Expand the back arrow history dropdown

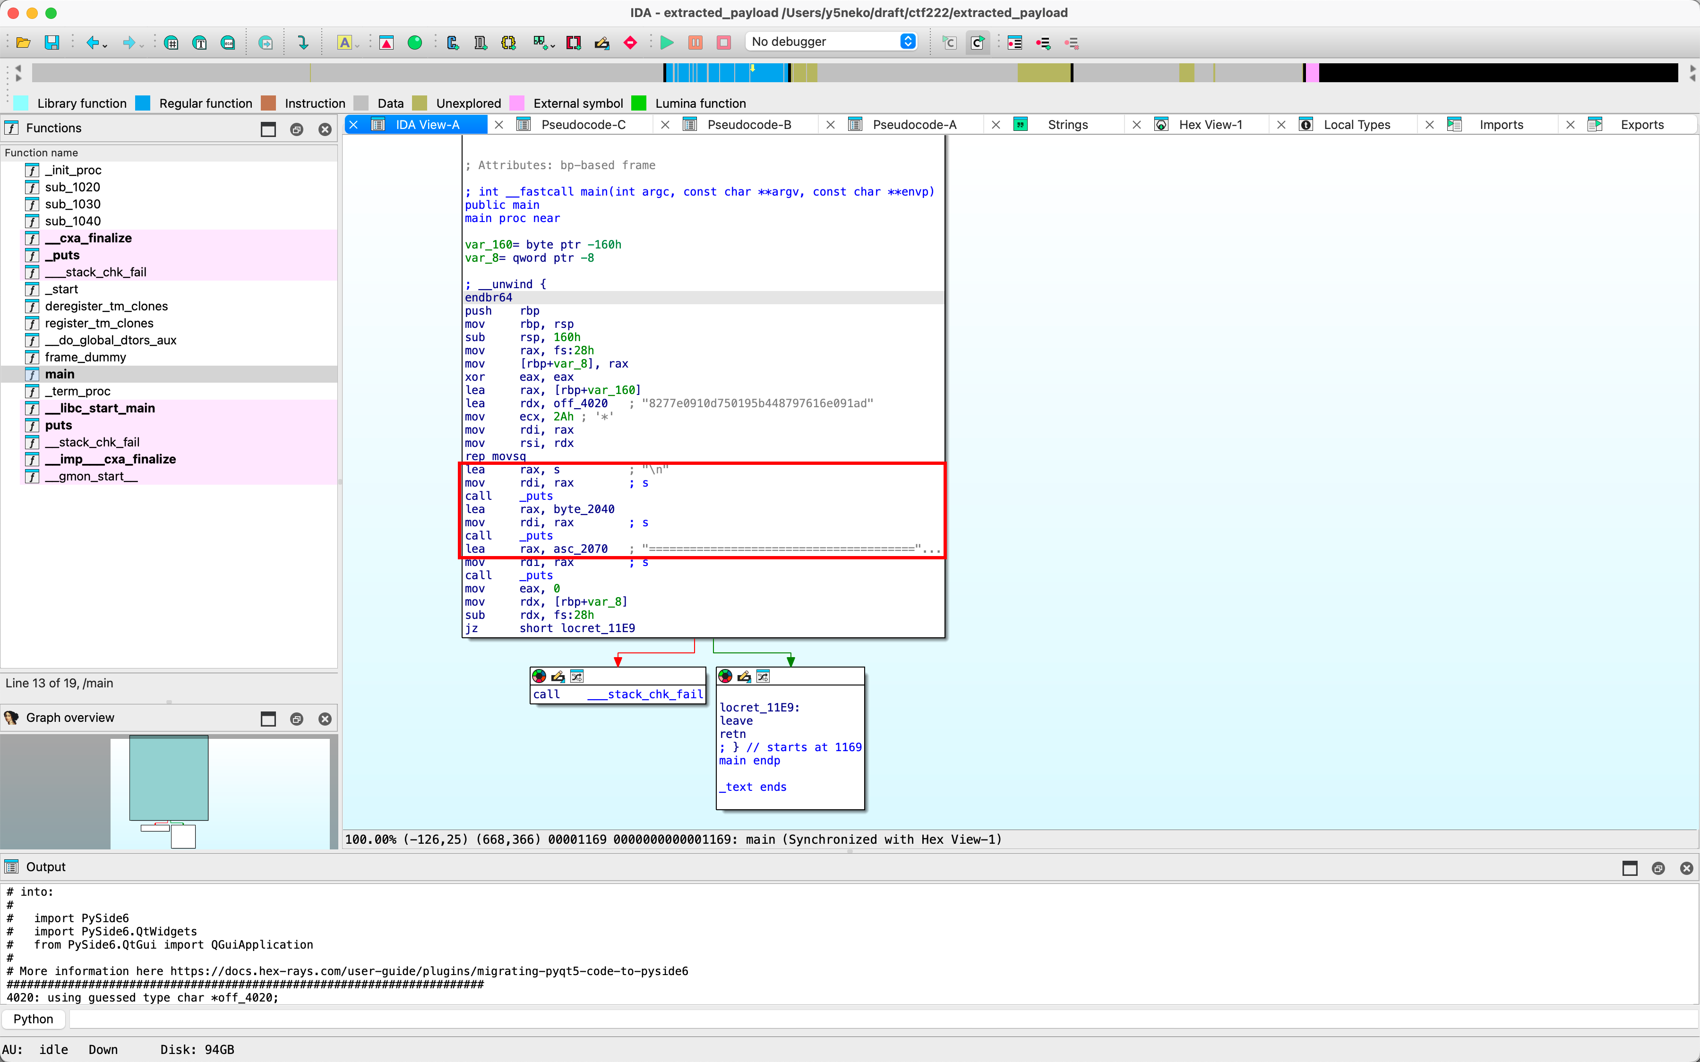(x=105, y=46)
